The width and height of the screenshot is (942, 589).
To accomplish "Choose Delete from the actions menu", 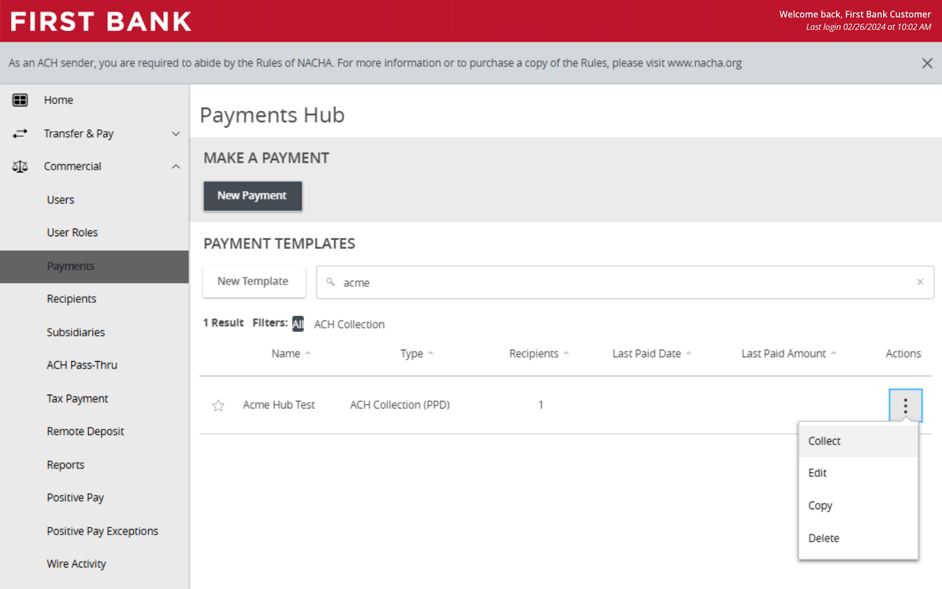I will (x=858, y=538).
